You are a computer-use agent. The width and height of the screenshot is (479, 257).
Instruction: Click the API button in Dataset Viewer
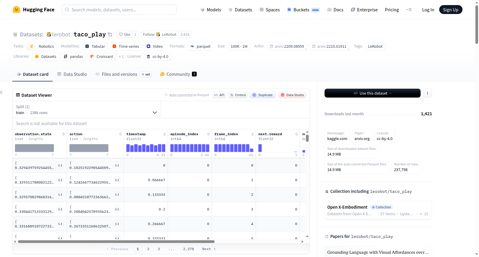coord(219,95)
